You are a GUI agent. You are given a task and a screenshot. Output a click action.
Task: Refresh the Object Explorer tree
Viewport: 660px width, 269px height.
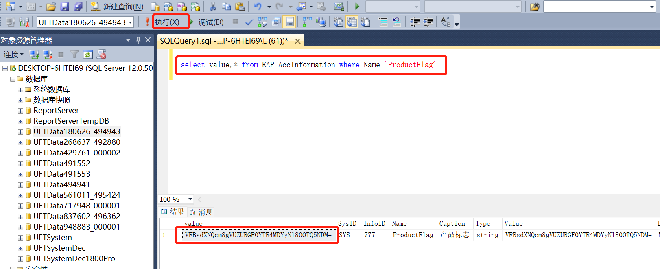point(88,55)
